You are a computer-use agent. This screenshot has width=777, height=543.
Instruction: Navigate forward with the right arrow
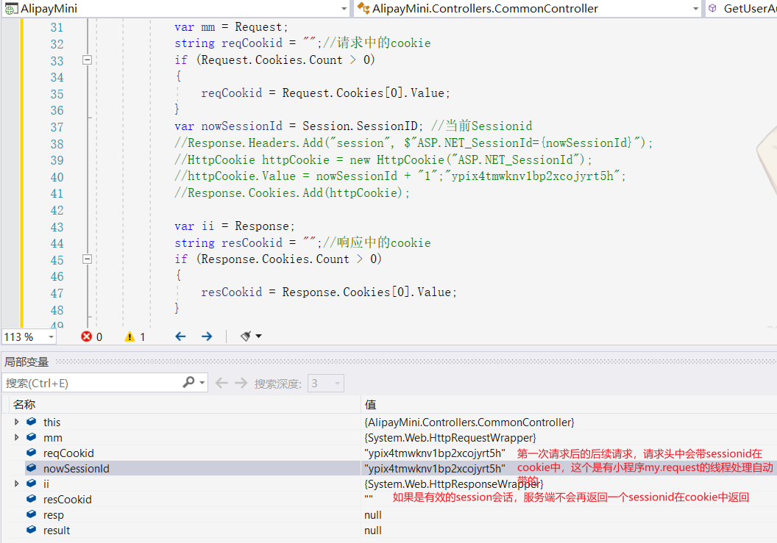click(x=207, y=337)
